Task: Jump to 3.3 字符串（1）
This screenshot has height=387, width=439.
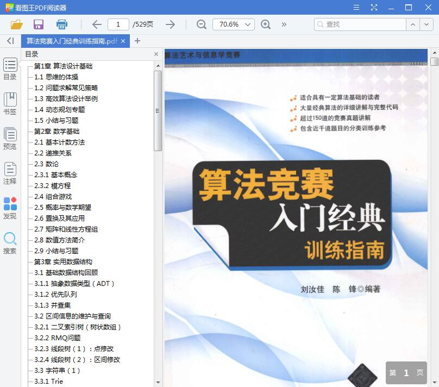Action: 57,371
